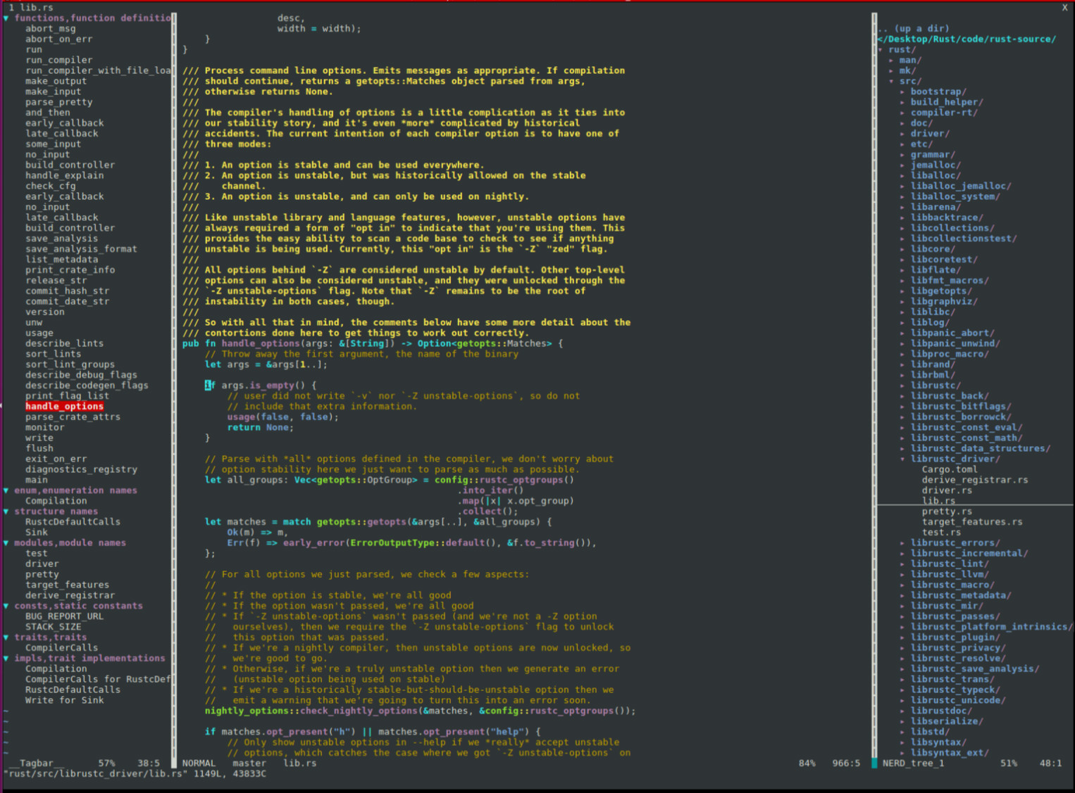Image resolution: width=1075 pixels, height=793 pixels.
Task: Click the 'usage(false, false);' code line
Action: point(283,417)
